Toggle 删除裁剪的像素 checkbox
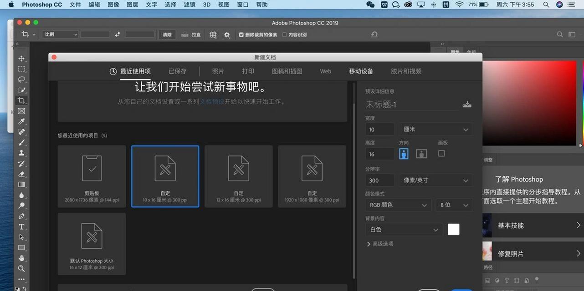Image resolution: width=584 pixels, height=291 pixels. pos(241,35)
